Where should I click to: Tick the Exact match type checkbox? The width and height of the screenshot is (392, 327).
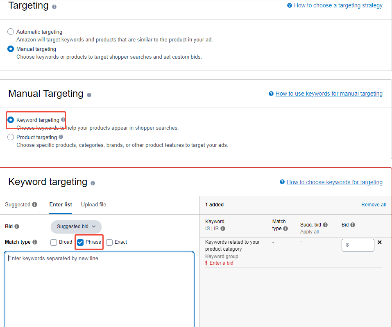click(x=109, y=242)
